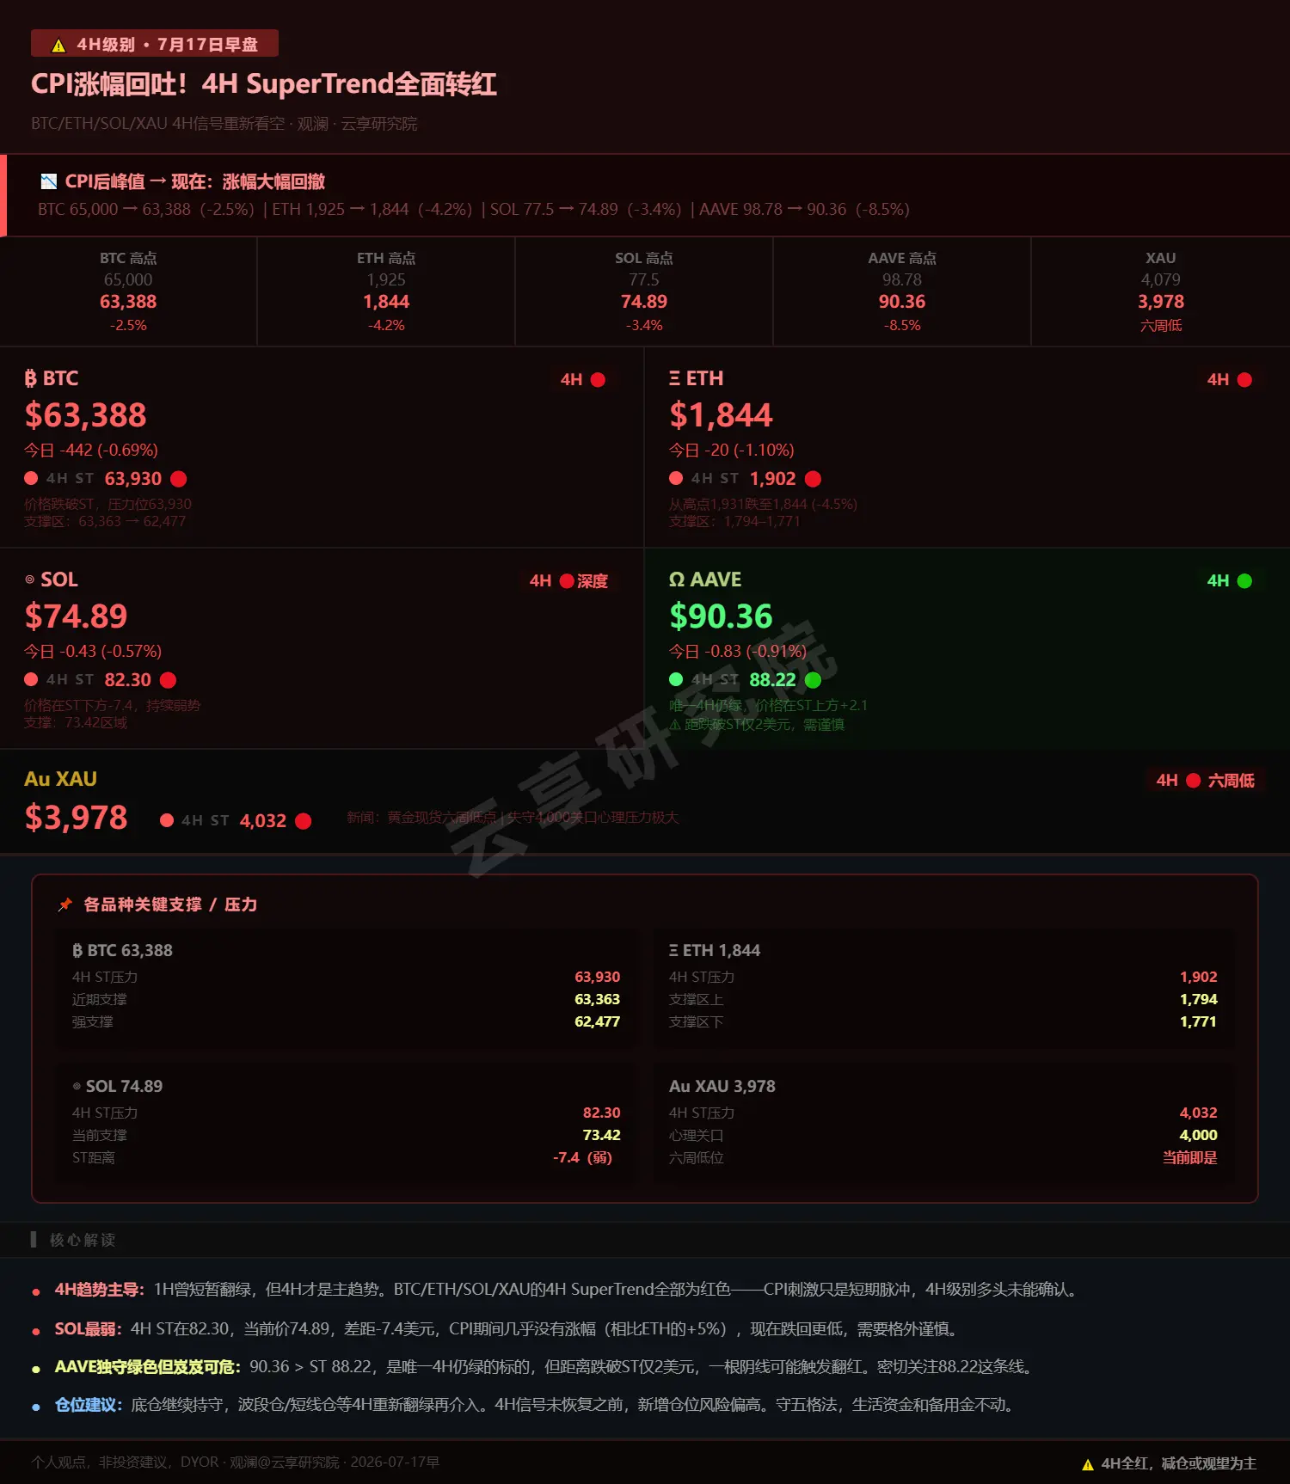Select the 4H级别 · 7月17日早盘 badge

pos(155,44)
